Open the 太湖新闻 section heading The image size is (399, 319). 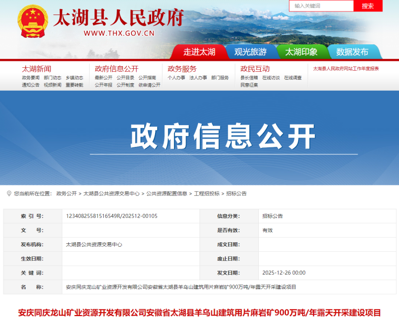(36, 69)
